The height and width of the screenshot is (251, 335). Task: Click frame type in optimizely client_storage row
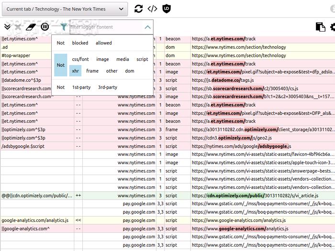click(171, 130)
